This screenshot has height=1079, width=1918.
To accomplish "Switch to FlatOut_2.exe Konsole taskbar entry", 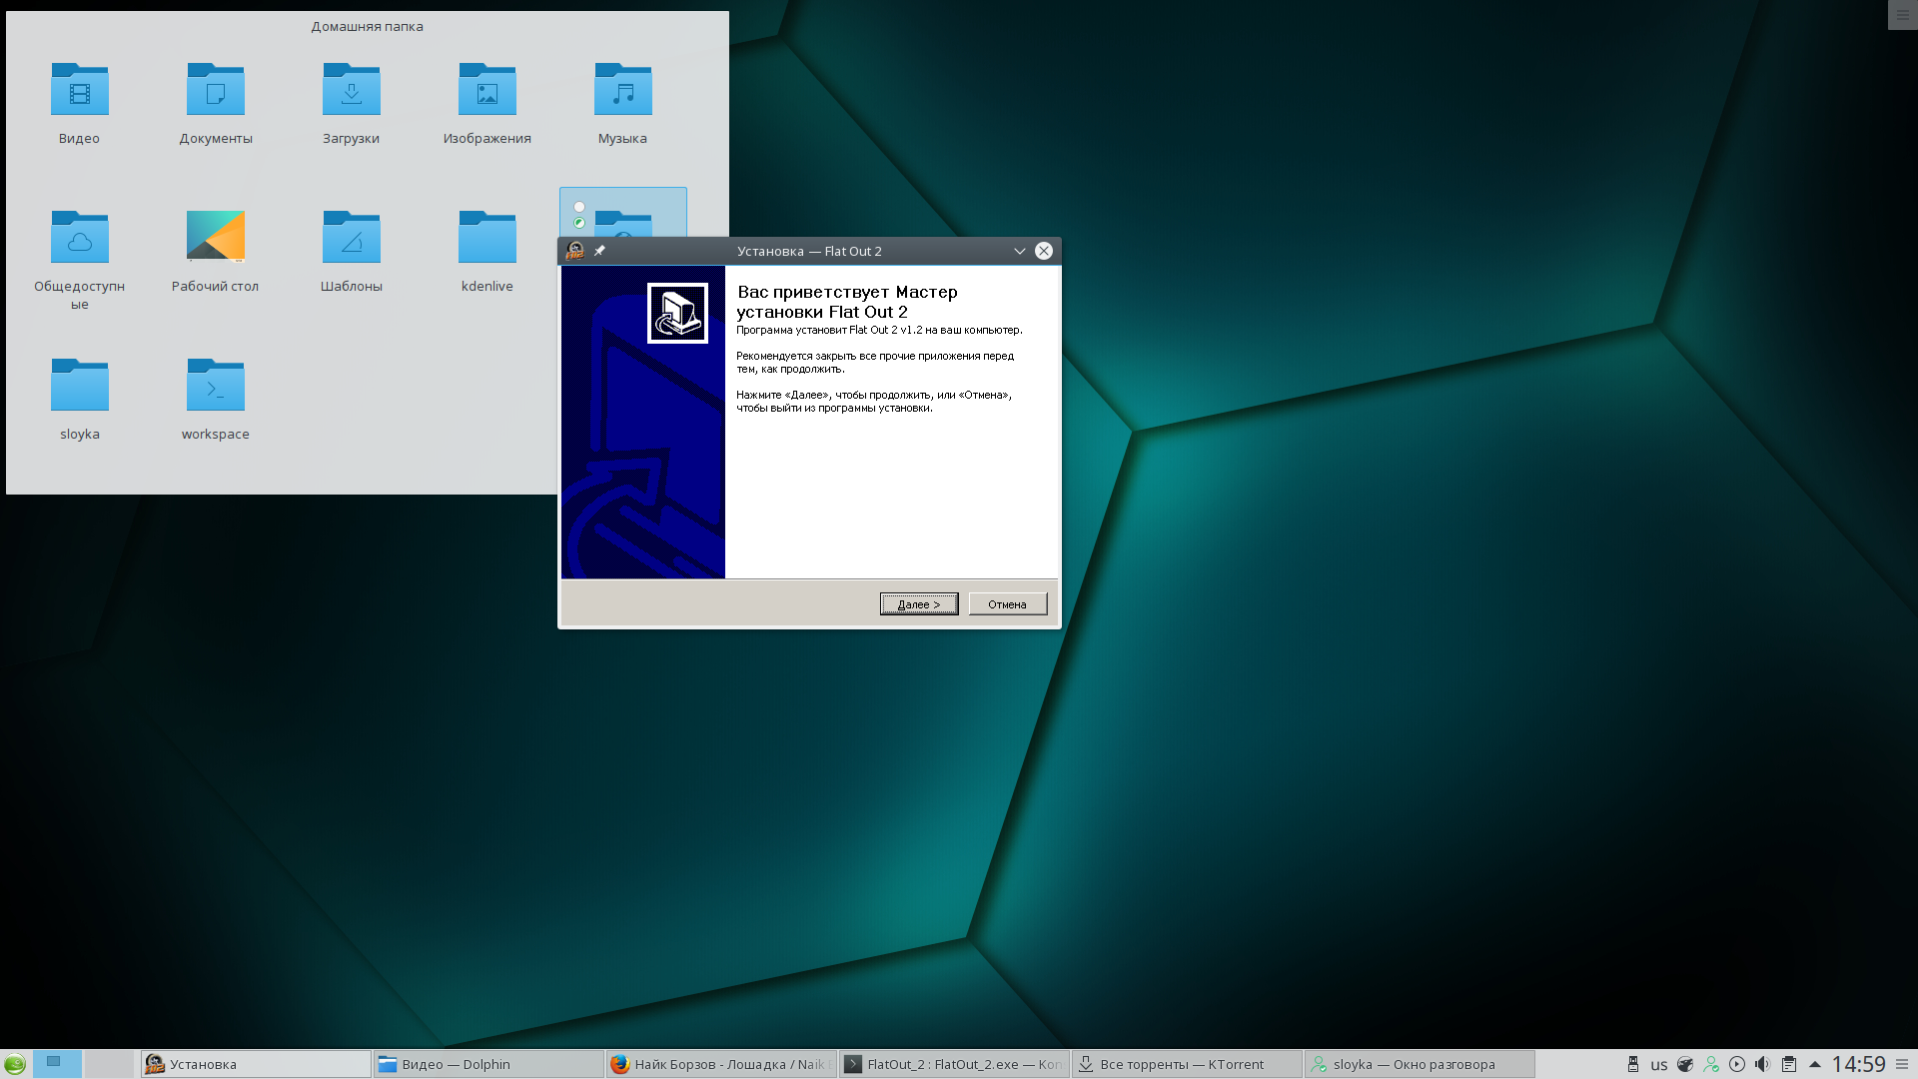I will coord(954,1064).
